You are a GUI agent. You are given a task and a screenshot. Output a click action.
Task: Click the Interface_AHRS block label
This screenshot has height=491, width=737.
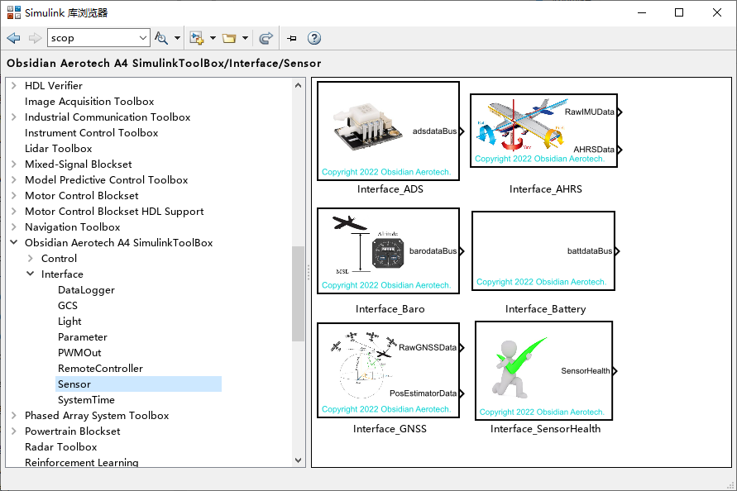[x=546, y=189]
